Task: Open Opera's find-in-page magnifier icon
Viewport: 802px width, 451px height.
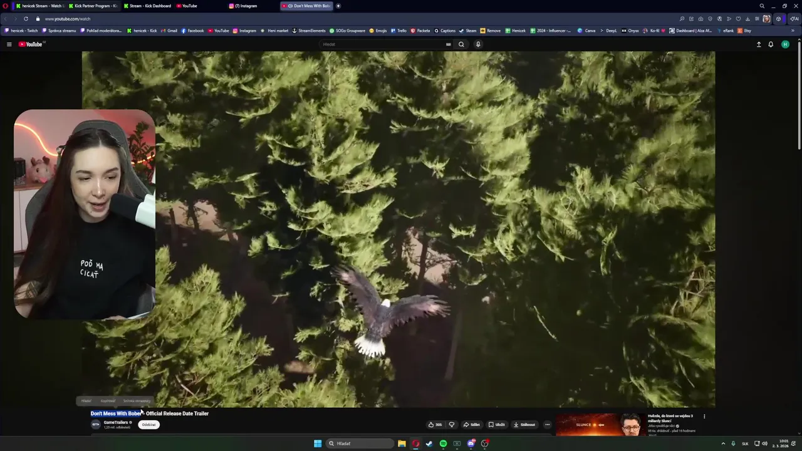Action: pos(682,19)
